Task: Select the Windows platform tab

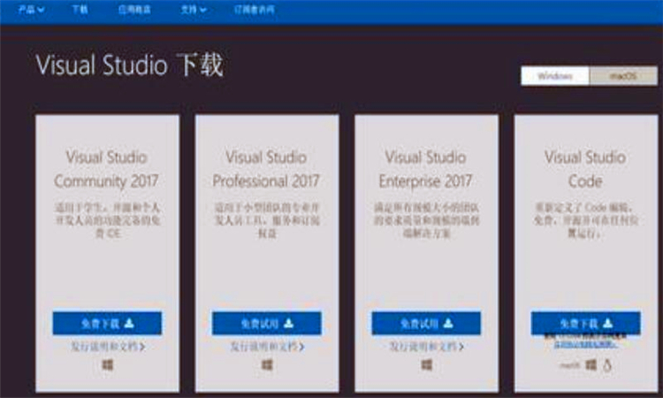Action: [x=555, y=76]
